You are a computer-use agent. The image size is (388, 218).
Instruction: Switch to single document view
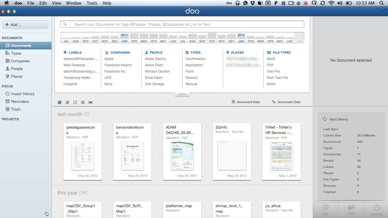click(x=75, y=102)
